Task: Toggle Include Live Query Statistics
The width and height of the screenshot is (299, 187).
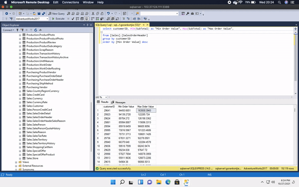Action: [98, 19]
